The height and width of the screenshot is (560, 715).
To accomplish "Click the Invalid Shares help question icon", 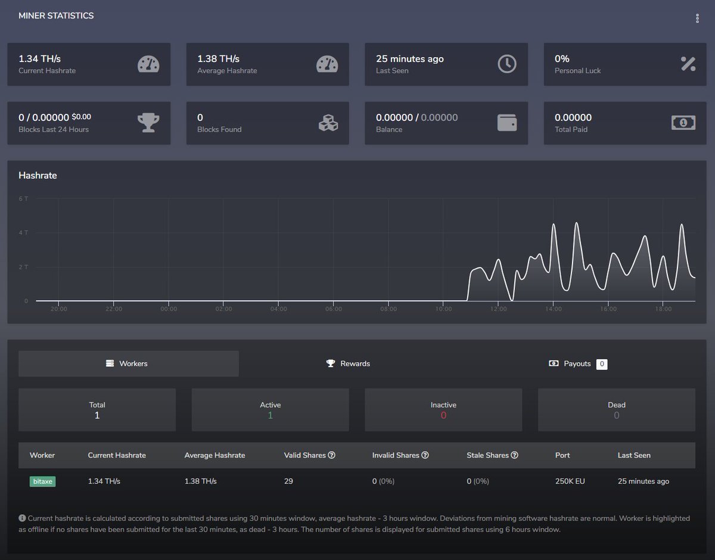I will pos(425,455).
